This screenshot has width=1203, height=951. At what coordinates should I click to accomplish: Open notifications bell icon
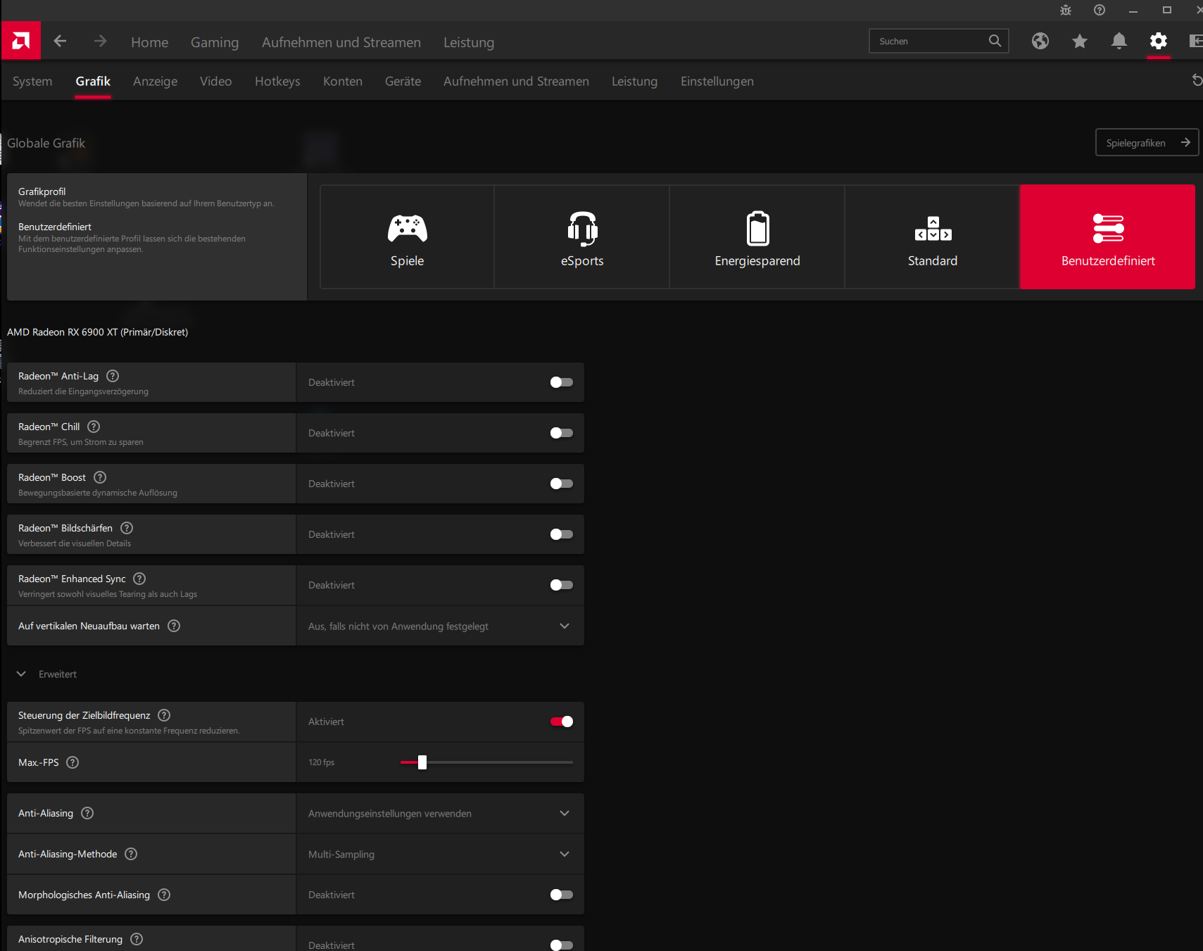1119,41
